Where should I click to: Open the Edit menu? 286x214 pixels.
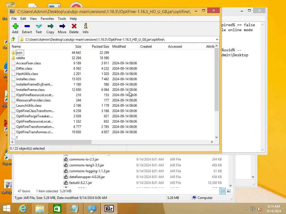pos(23,19)
